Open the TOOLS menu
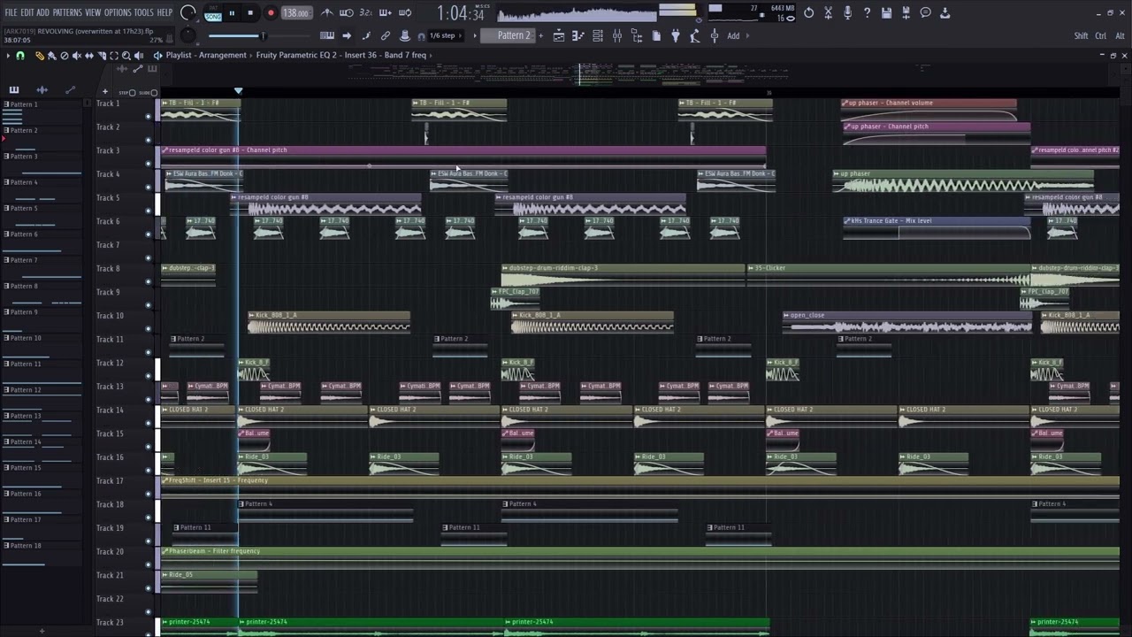 tap(143, 12)
